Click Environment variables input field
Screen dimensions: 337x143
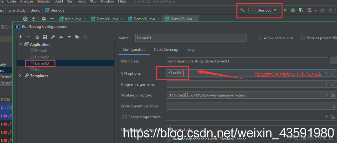[252, 106]
